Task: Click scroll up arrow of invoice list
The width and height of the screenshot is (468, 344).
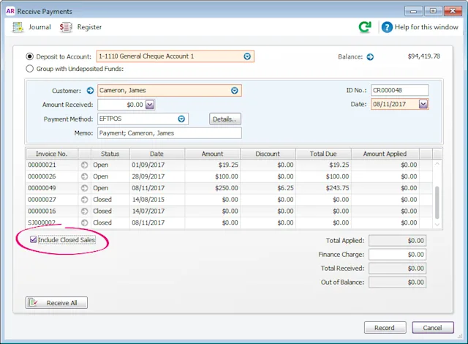Action: pos(437,164)
